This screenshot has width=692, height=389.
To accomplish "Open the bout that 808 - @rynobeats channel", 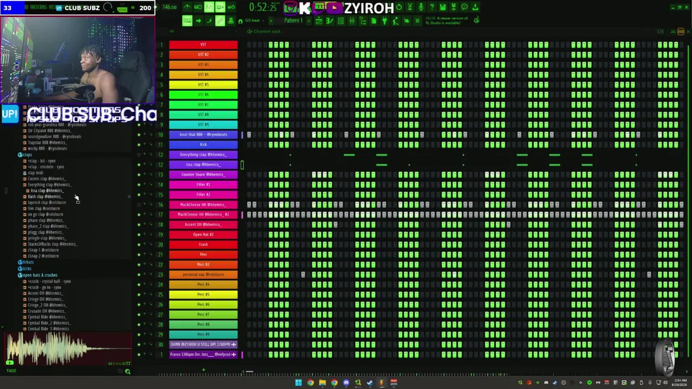I will point(203,135).
